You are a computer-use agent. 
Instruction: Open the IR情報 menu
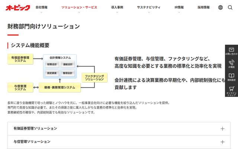pyautogui.click(x=179, y=7)
